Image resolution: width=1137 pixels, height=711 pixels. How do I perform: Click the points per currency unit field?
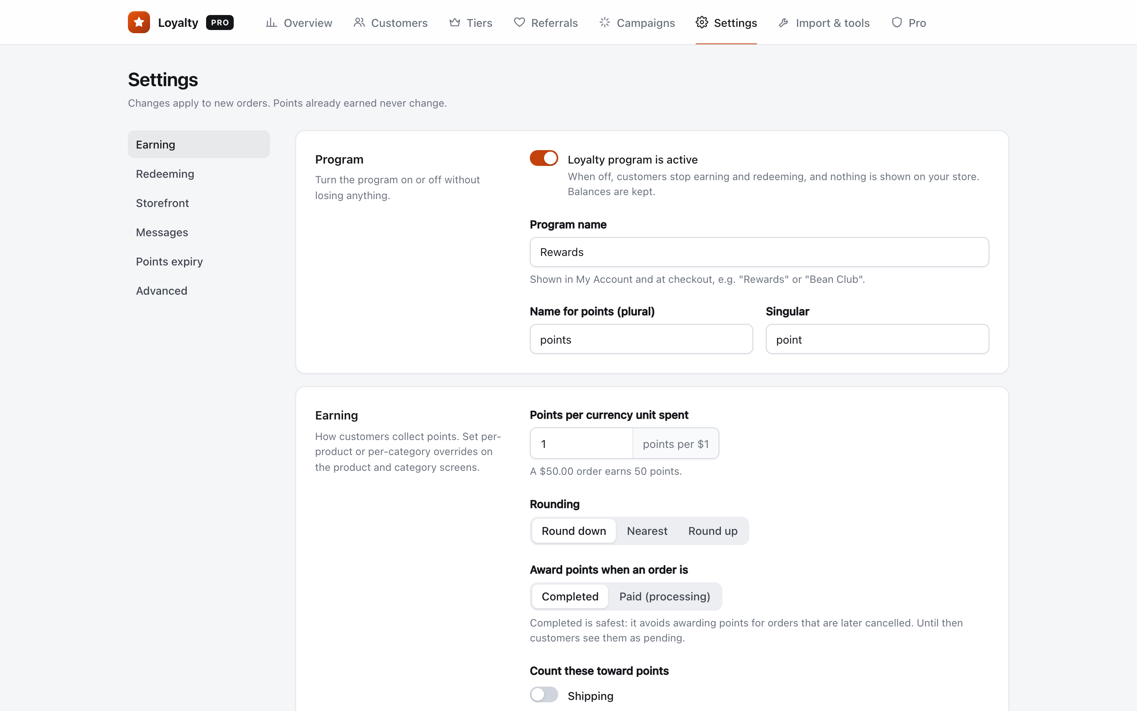point(581,444)
